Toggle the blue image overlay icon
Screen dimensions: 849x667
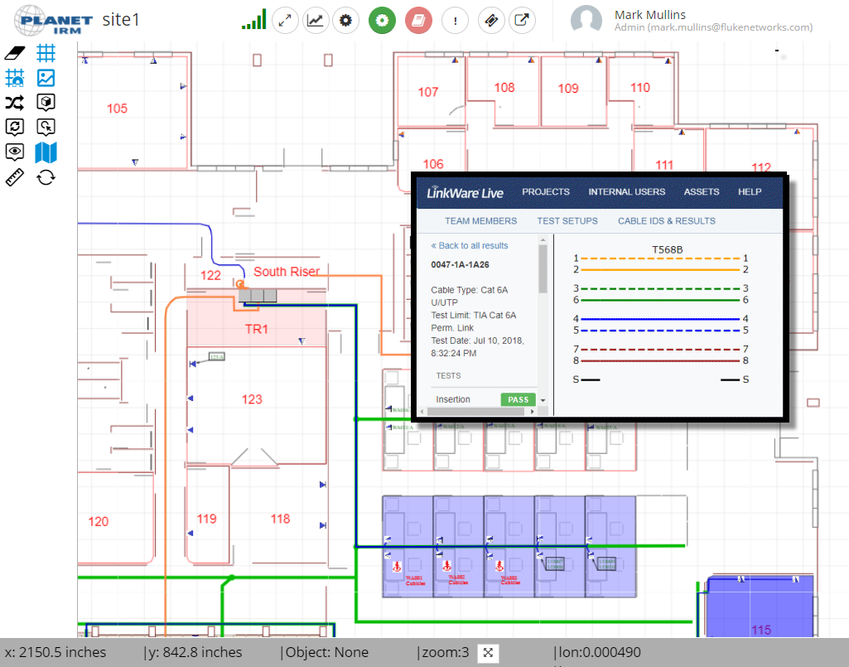[x=46, y=77]
